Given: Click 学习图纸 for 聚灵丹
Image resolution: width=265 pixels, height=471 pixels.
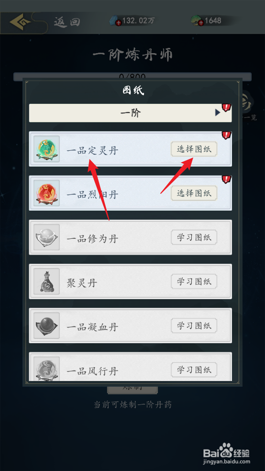Looking at the screenshot, I should [x=194, y=282].
